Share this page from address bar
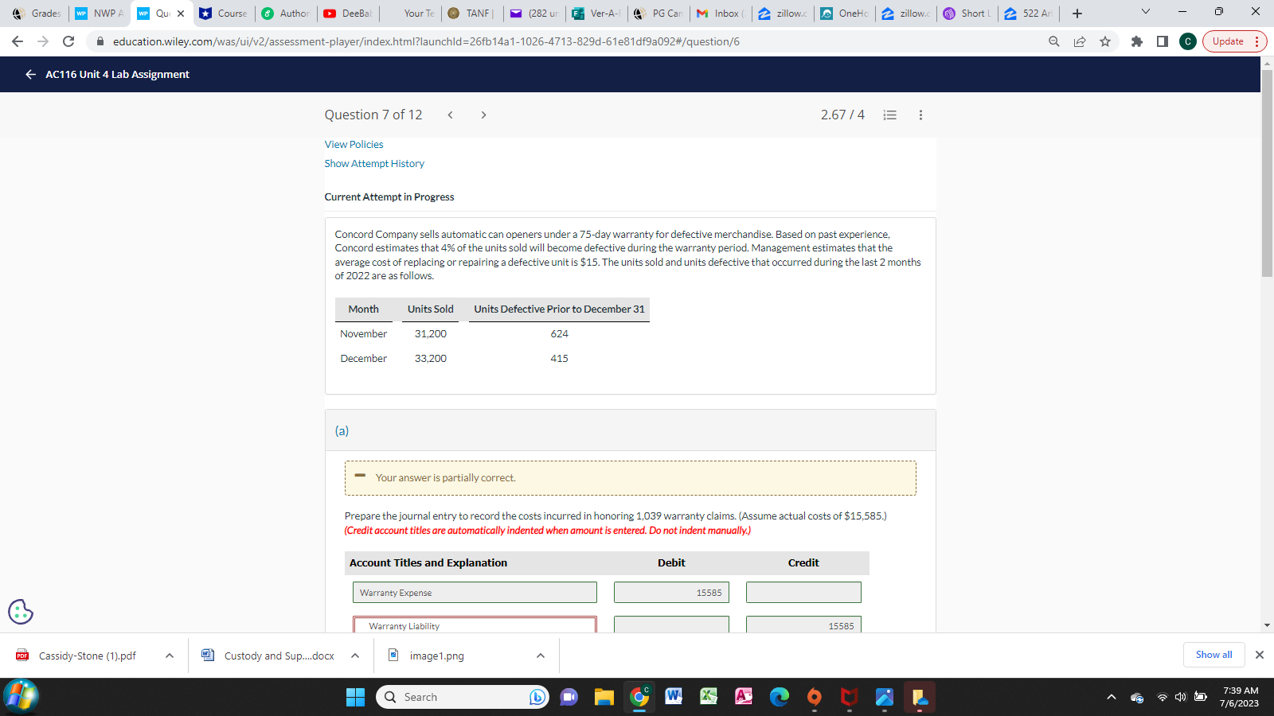 coord(1080,41)
